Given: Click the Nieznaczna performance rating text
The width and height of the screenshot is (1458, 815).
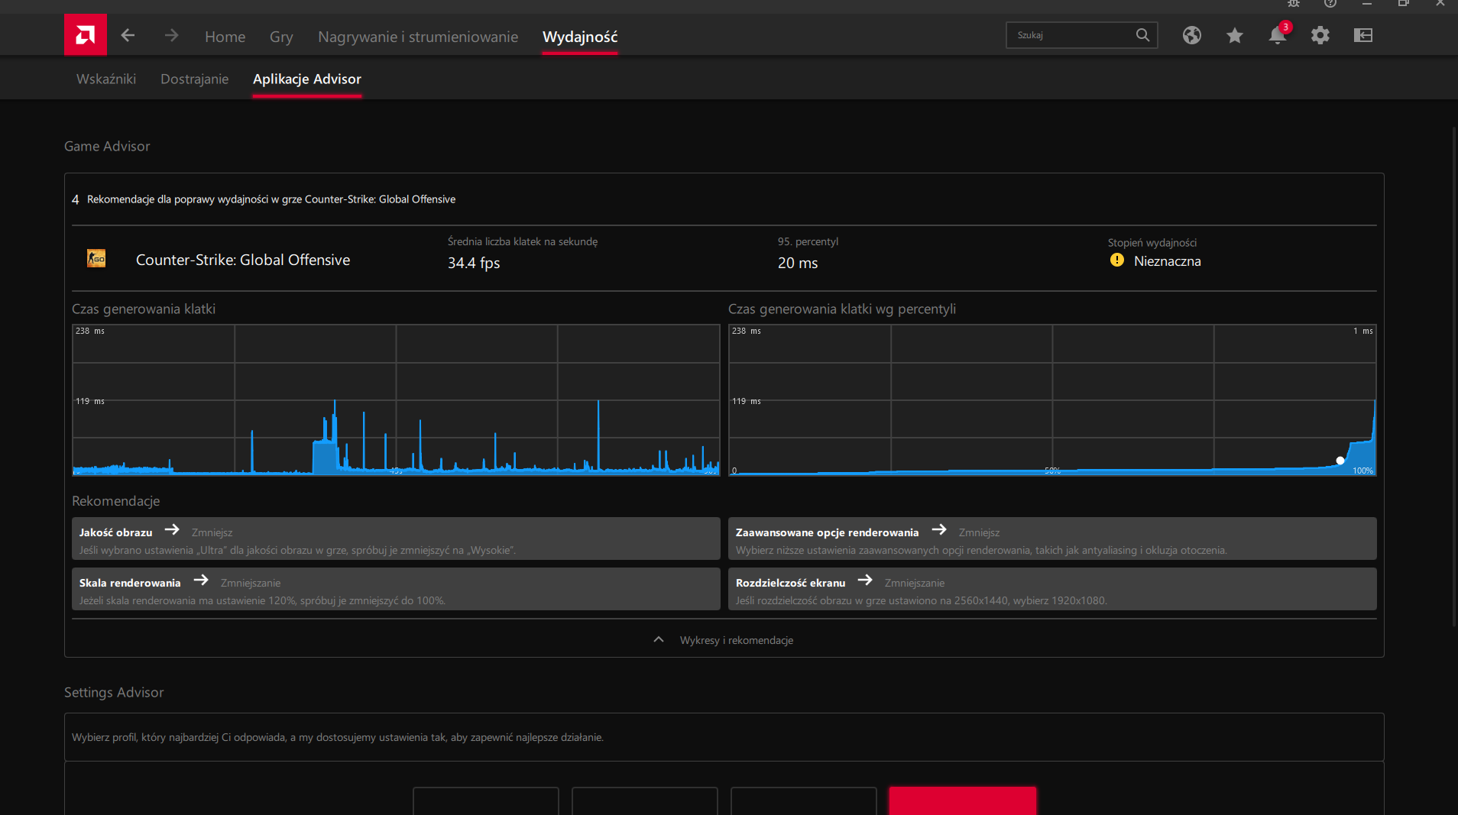Looking at the screenshot, I should (1168, 261).
